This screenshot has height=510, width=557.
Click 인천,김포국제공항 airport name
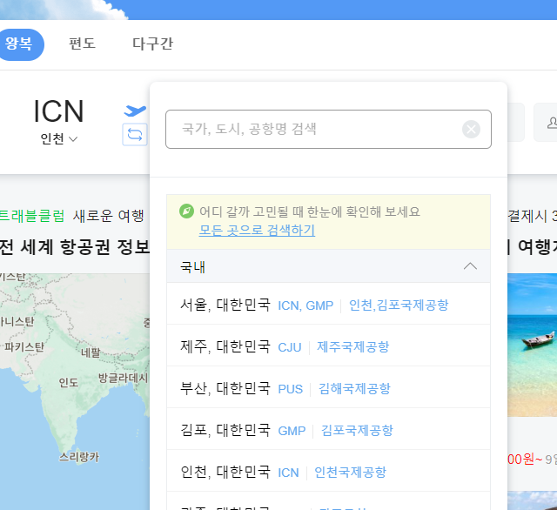399,305
